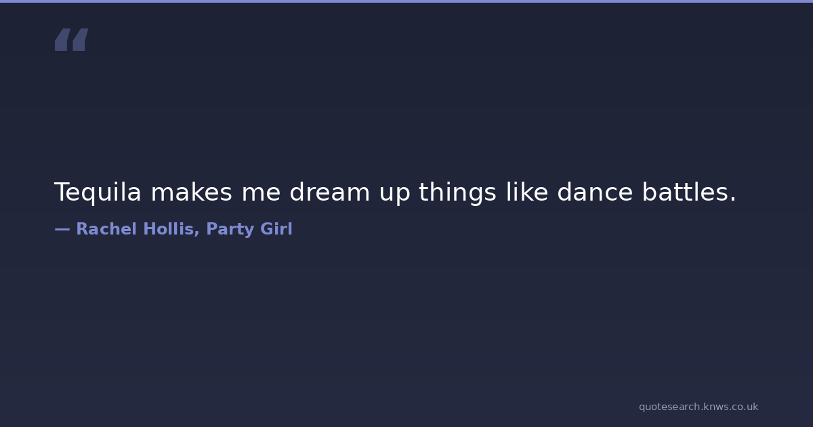Select the first name "Rachel" in the attribution

click(x=106, y=230)
